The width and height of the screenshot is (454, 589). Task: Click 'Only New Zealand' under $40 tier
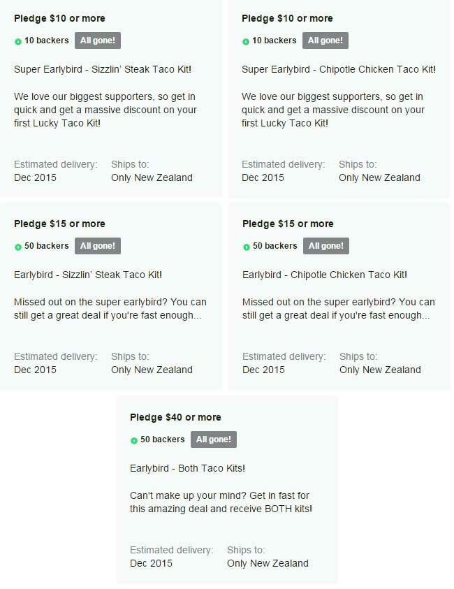click(x=268, y=563)
